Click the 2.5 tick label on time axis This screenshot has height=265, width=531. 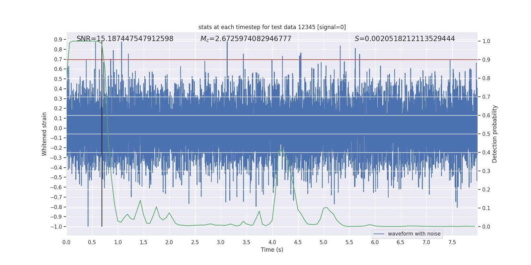point(195,242)
